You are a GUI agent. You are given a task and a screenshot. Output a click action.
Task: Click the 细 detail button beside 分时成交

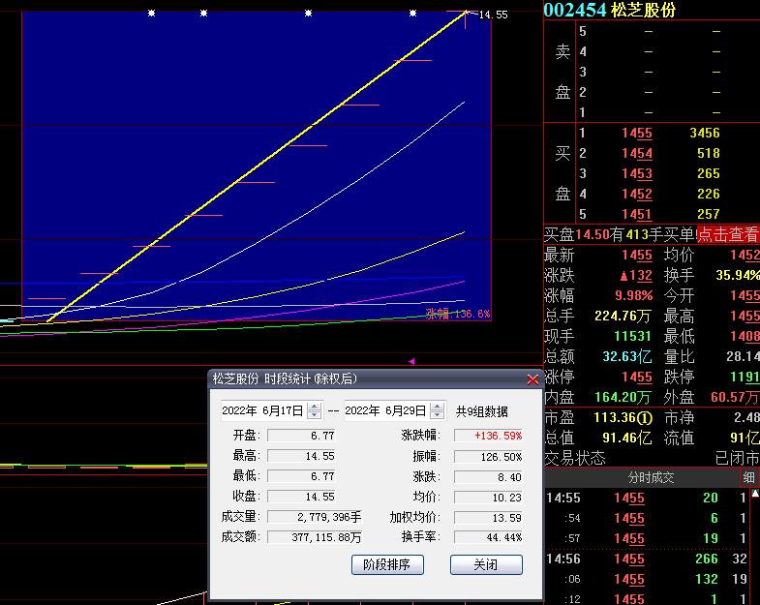[749, 478]
